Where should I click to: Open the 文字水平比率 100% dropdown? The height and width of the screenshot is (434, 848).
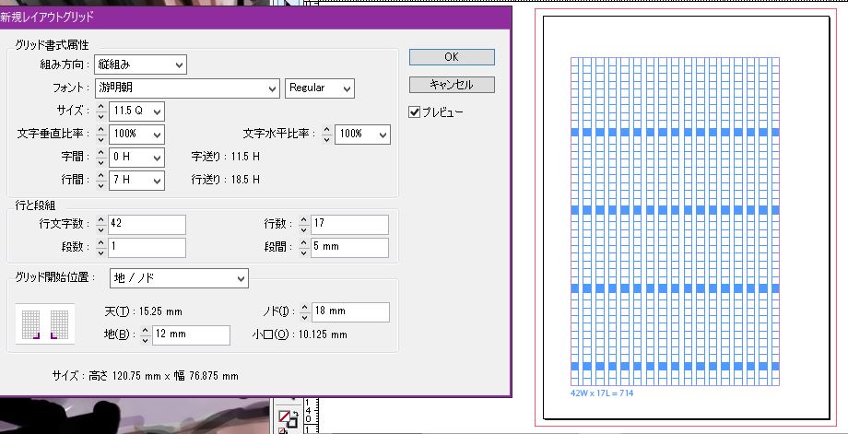tap(362, 134)
